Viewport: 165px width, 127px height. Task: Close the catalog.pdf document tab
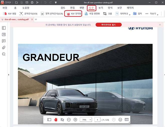tap(32, 19)
